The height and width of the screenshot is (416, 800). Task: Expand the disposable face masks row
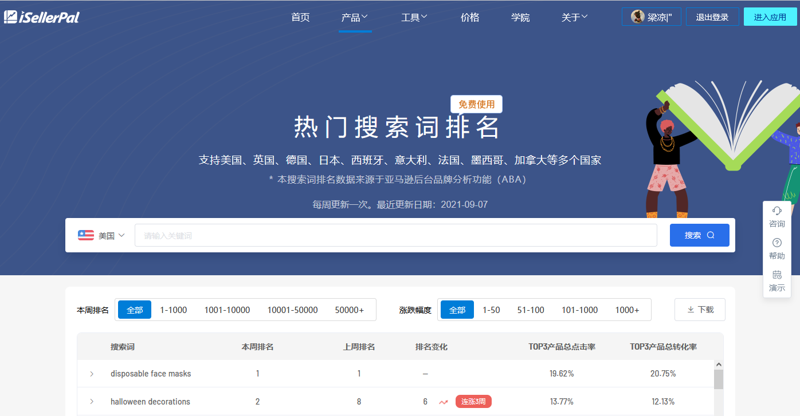(92, 374)
